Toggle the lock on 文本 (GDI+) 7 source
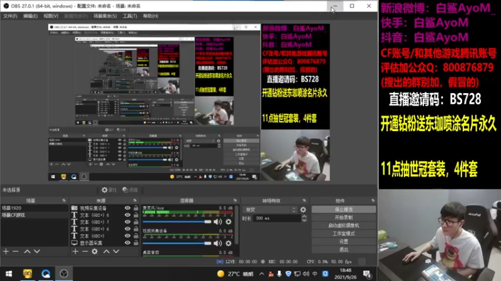 (x=136, y=222)
